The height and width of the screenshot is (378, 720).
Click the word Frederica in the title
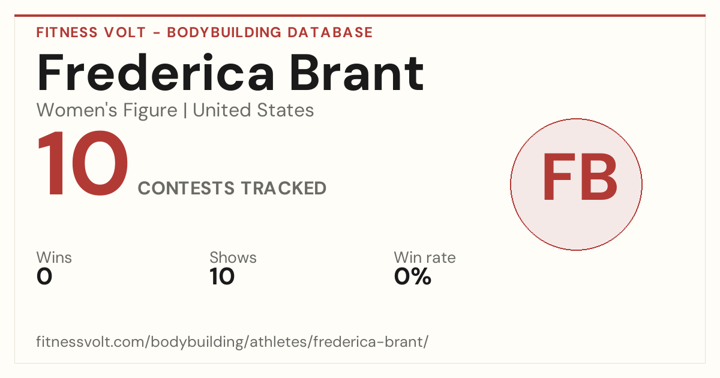156,73
